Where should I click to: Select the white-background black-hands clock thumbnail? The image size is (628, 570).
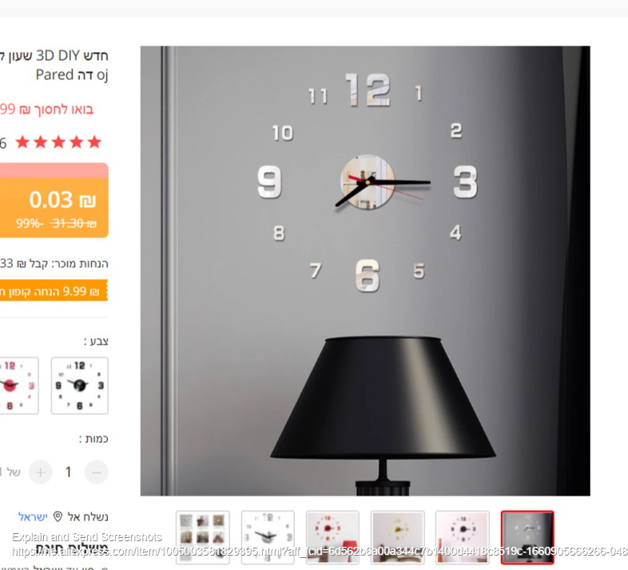268,537
